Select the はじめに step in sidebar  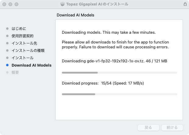19,29
